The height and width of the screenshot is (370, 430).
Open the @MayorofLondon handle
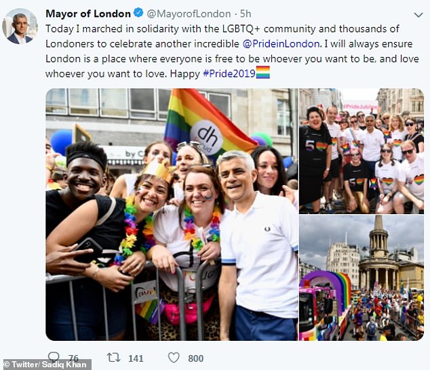tap(189, 14)
